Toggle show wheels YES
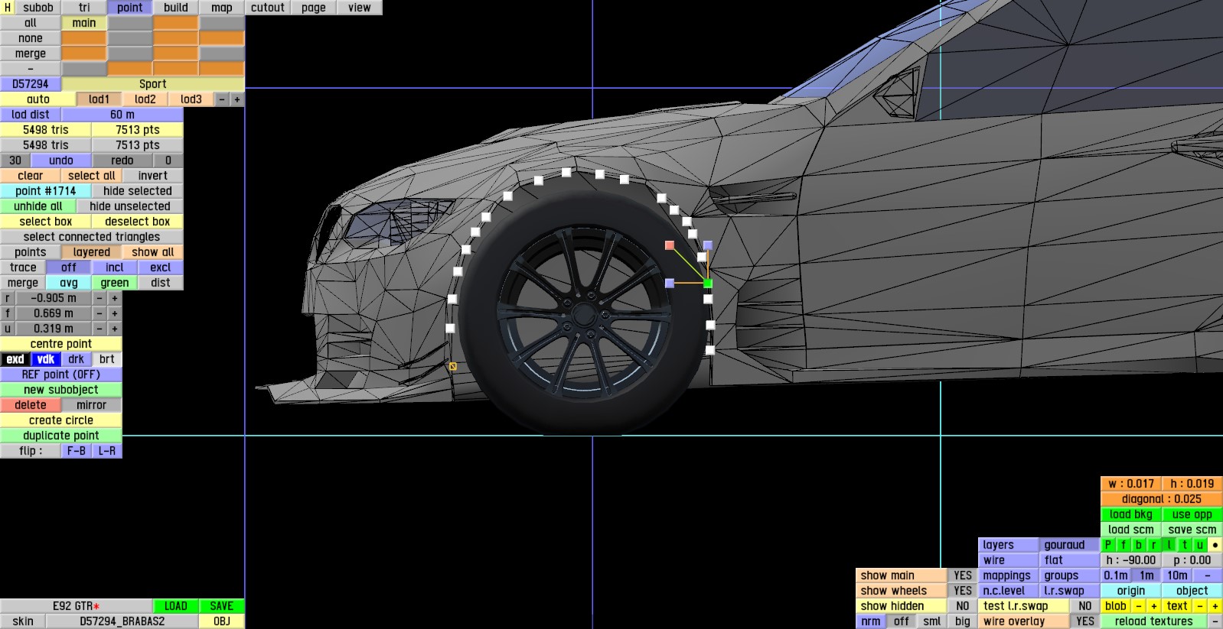The height and width of the screenshot is (629, 1223). pos(963,591)
